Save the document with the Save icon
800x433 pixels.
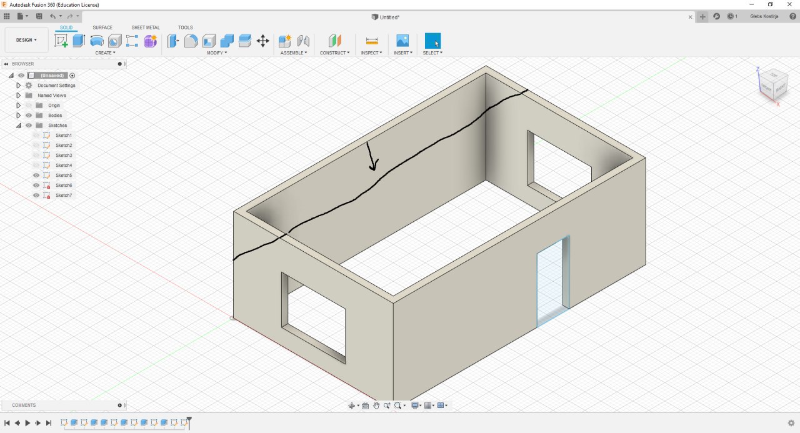coord(39,16)
